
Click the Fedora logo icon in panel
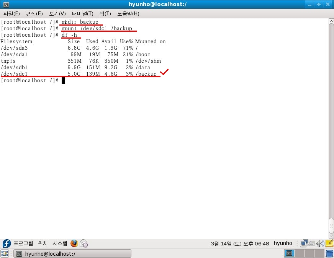[7, 243]
